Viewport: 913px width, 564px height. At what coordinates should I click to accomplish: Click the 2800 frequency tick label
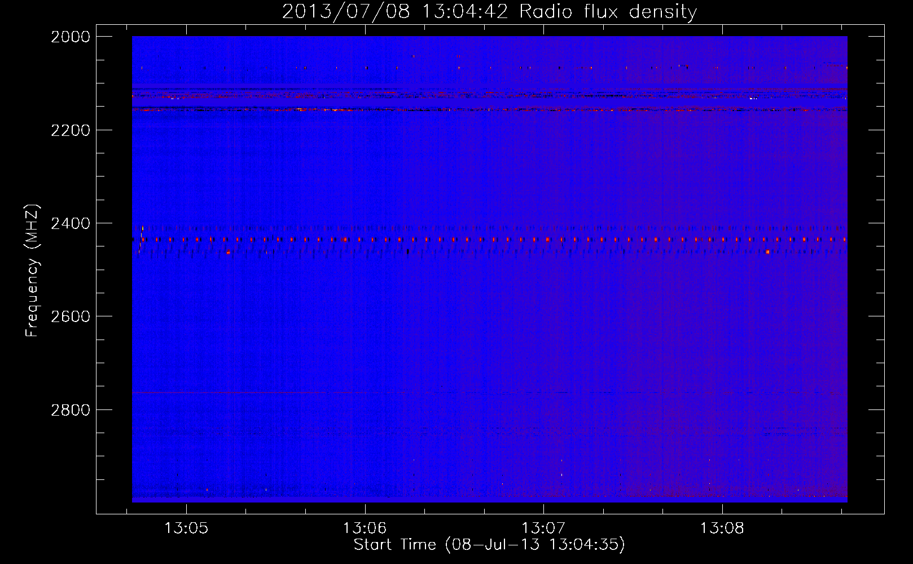tap(71, 410)
